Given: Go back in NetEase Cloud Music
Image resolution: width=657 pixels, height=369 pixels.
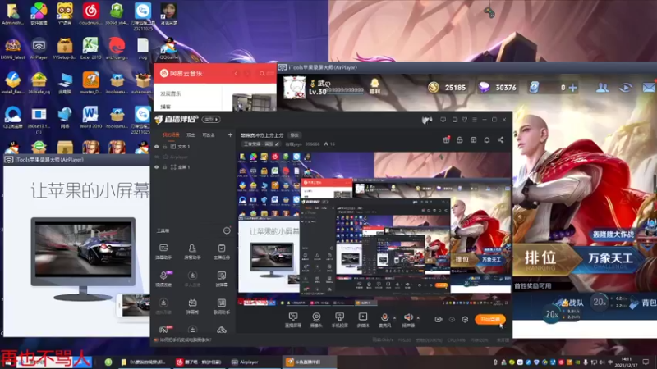Looking at the screenshot, I should pyautogui.click(x=236, y=73).
